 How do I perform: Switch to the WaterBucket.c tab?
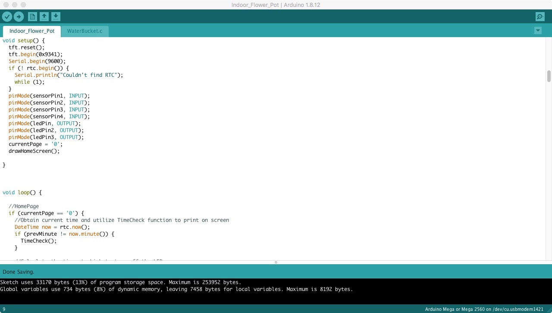point(85,31)
